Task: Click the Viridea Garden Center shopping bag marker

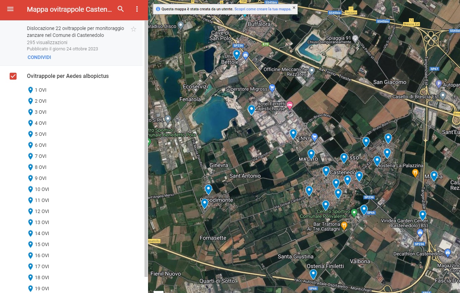Action: 420,232
